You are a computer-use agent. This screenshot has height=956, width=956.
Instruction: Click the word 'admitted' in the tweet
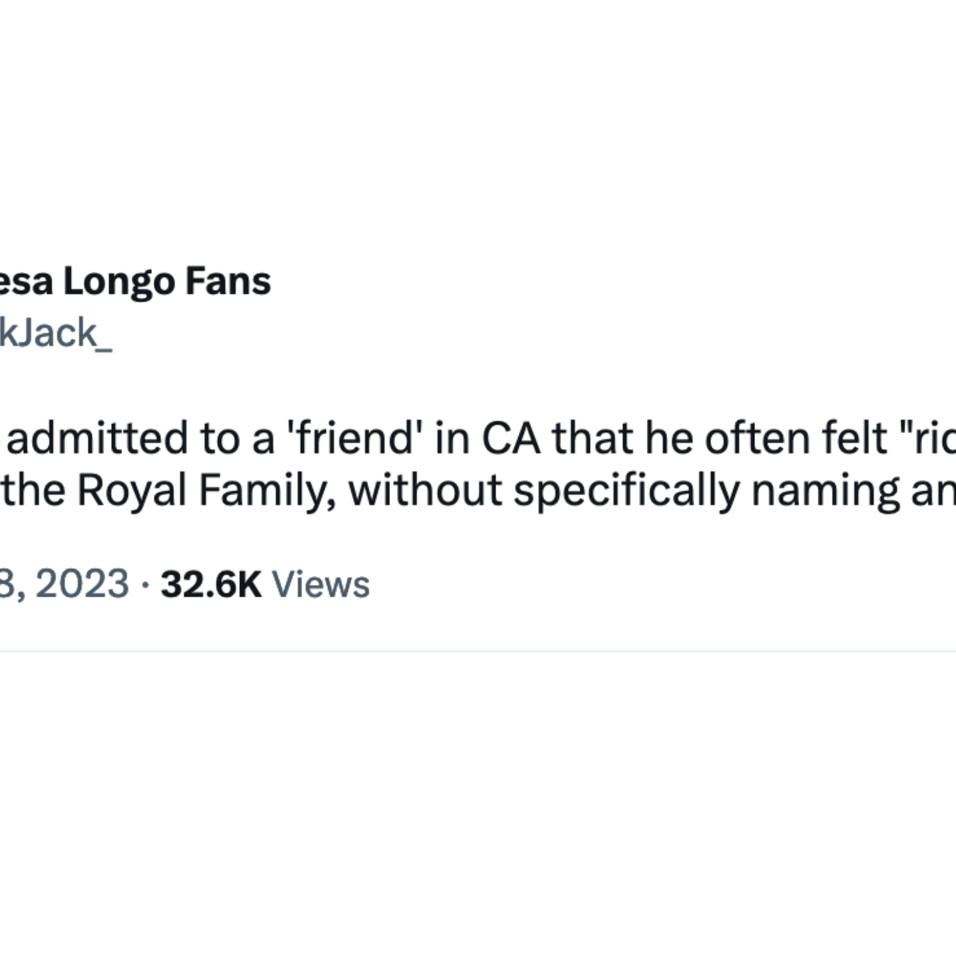pyautogui.click(x=97, y=438)
